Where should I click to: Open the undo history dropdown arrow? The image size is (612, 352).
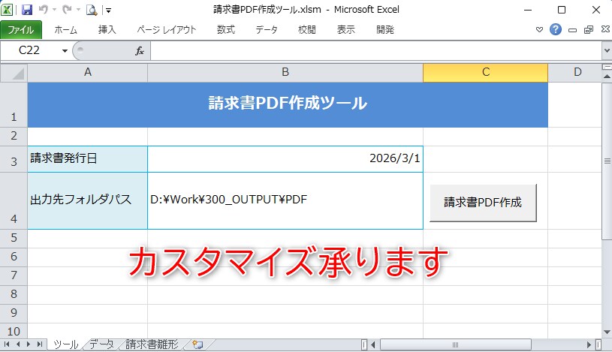pyautogui.click(x=54, y=10)
